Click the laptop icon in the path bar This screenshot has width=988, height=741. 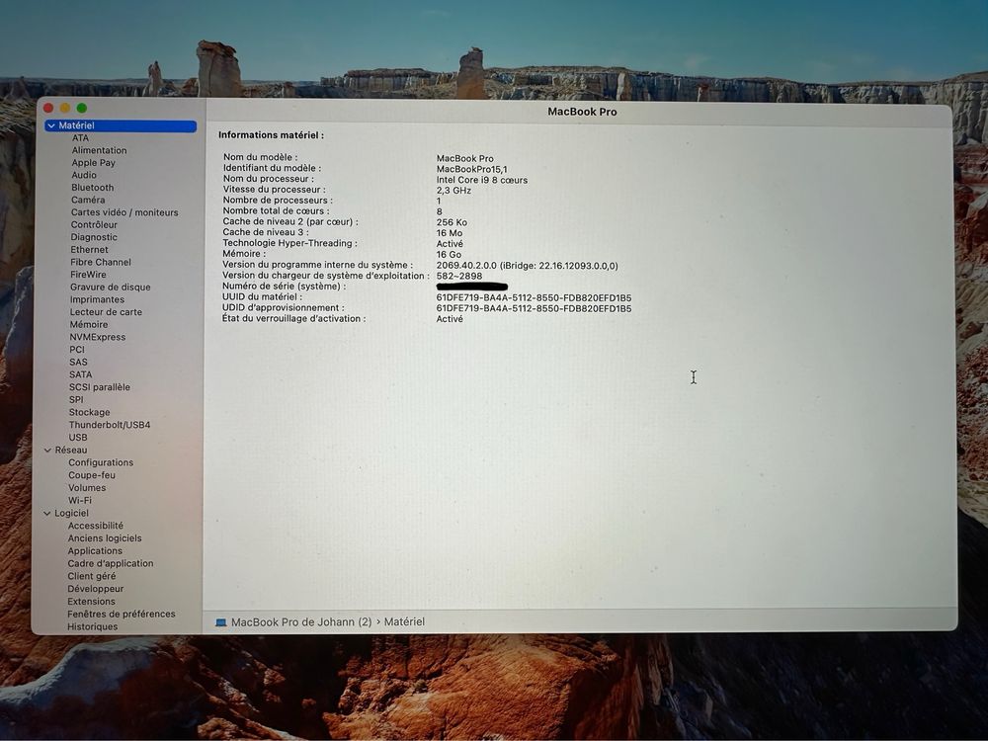point(220,622)
